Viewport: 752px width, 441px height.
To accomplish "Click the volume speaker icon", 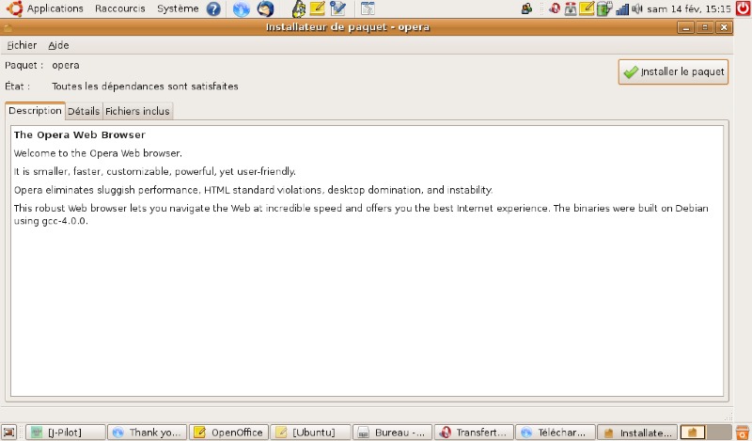I will pyautogui.click(x=638, y=9).
